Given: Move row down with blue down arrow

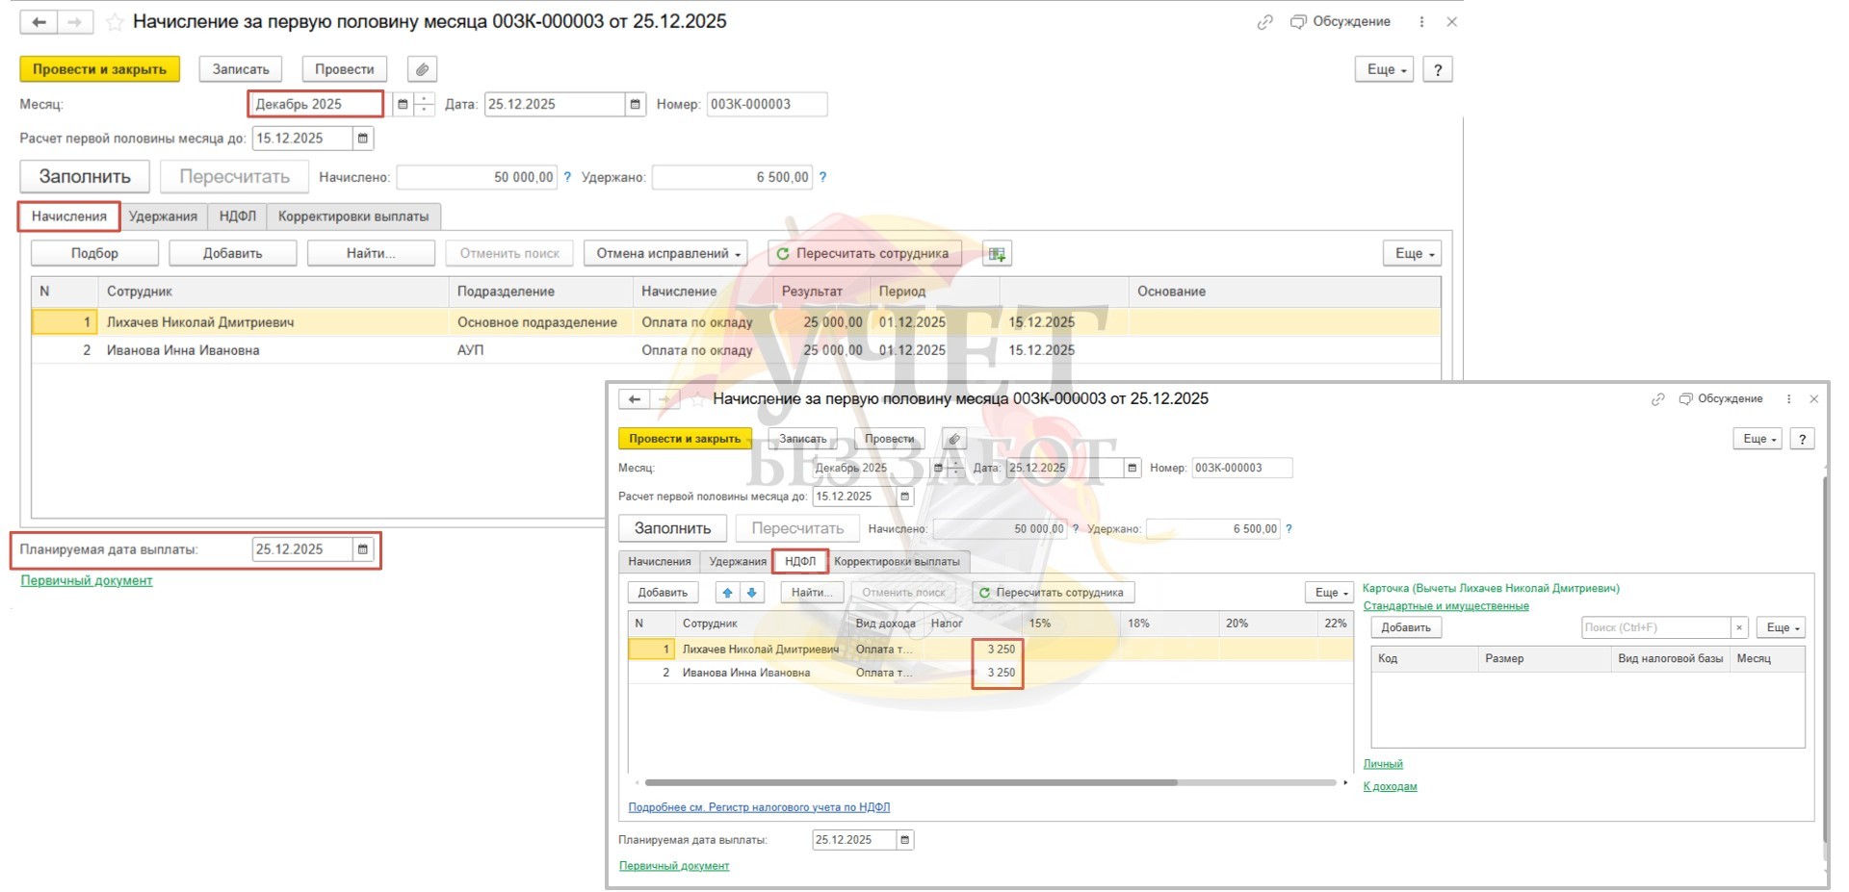Looking at the screenshot, I should click(x=752, y=593).
